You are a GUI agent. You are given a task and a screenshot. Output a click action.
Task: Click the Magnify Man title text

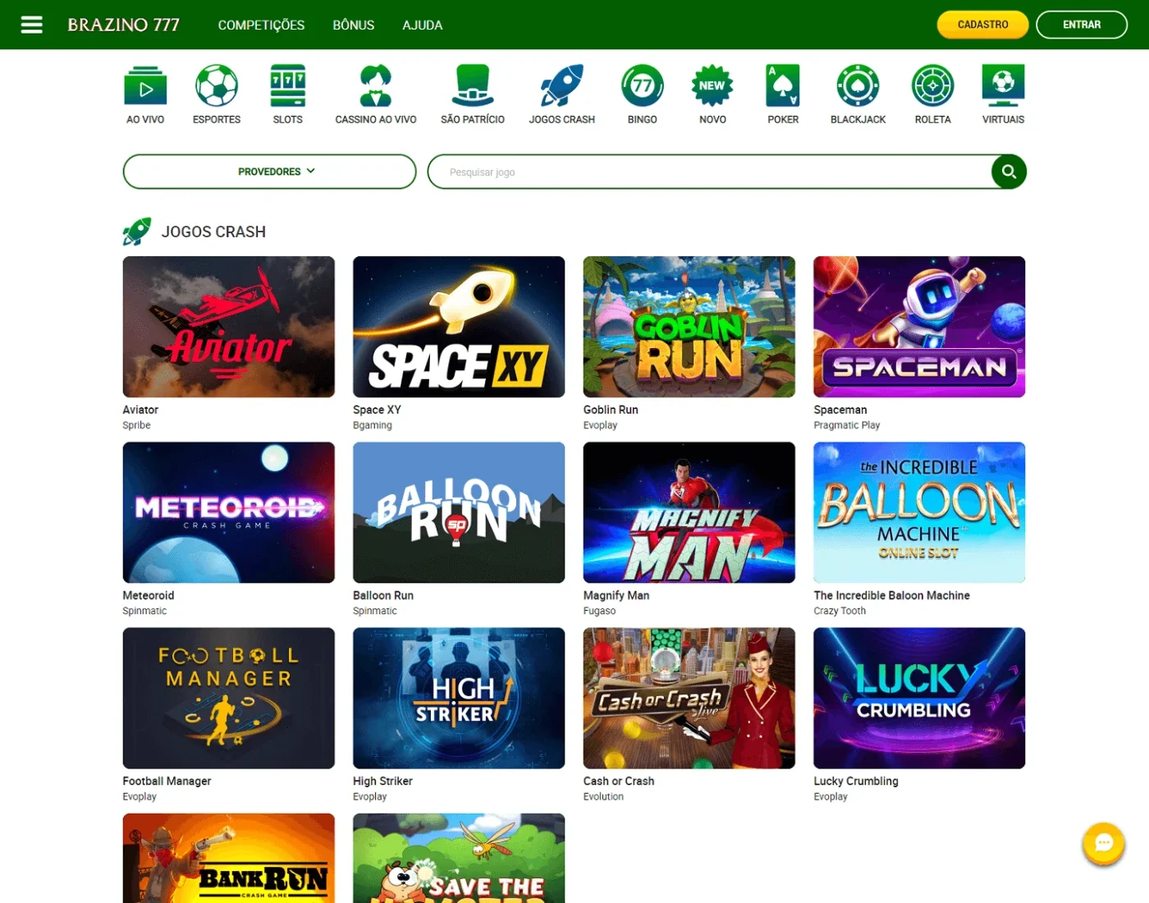point(616,595)
